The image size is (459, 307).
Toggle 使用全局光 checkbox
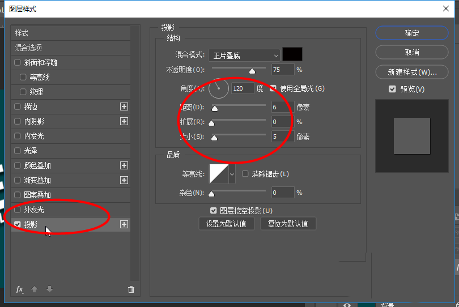tap(273, 88)
